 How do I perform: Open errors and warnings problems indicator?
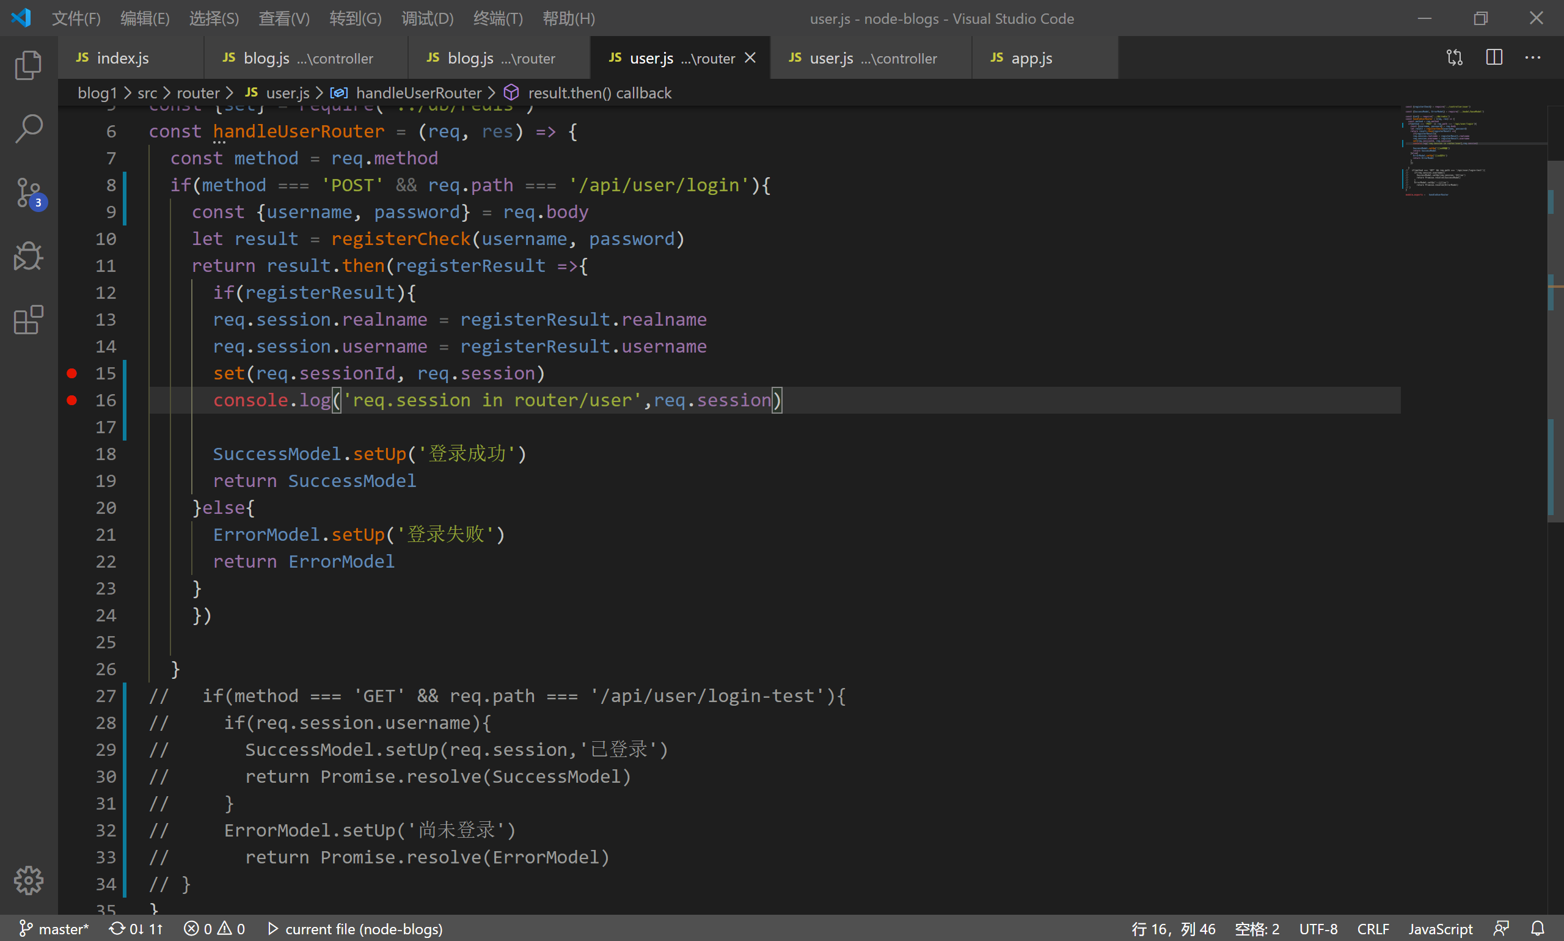pos(214,929)
